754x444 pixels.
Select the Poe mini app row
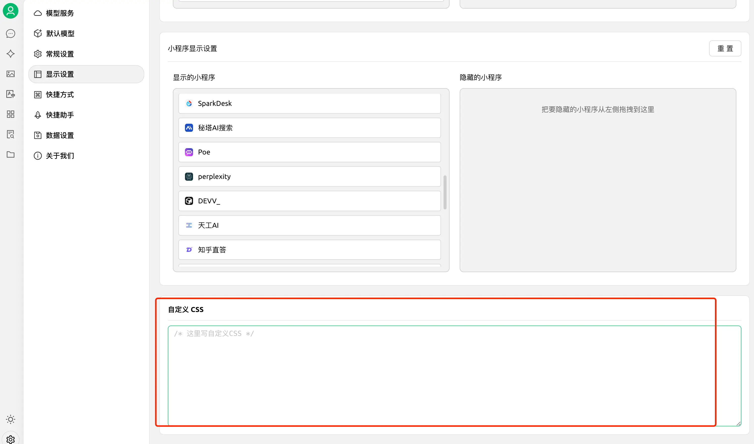coord(309,152)
